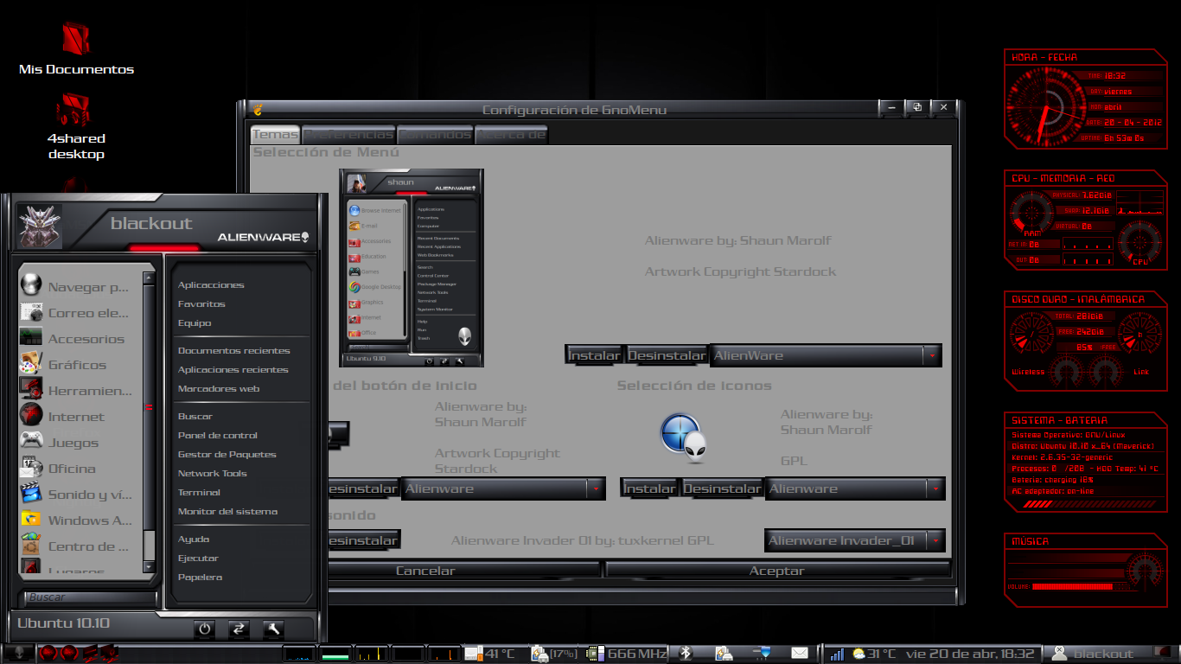This screenshot has height=664, width=1181.
Task: Open Monitor del sistema
Action: point(228,512)
